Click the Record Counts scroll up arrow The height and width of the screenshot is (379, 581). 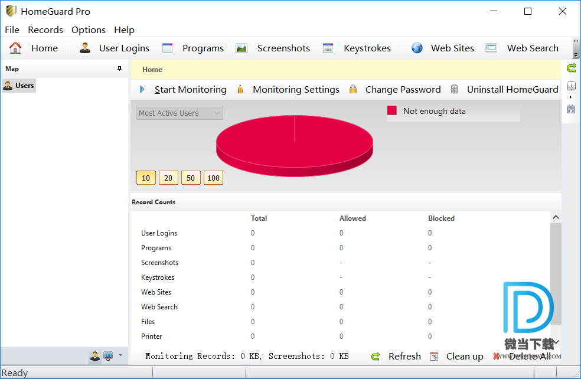[x=556, y=217]
